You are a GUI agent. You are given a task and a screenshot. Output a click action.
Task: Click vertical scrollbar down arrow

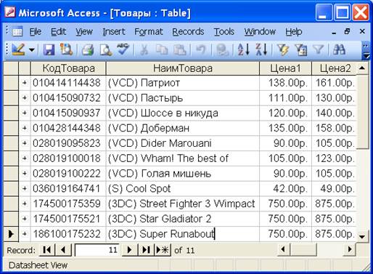pos(362,236)
